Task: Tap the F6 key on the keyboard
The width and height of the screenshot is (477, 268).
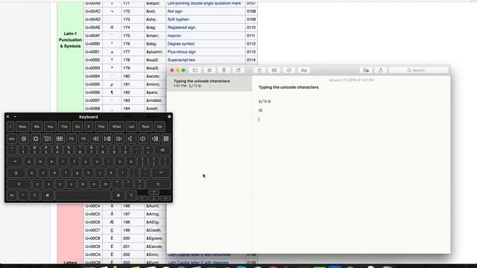Action: coord(83,139)
